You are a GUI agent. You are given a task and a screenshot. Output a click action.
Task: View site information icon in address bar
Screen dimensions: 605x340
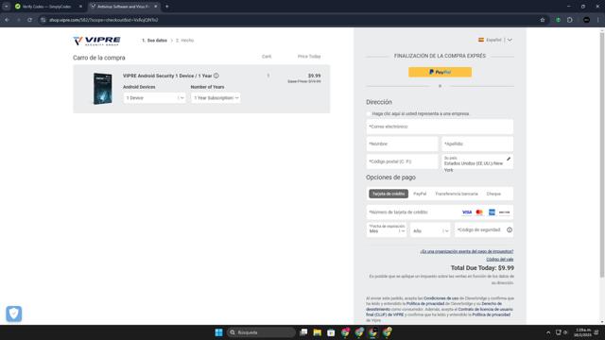[43, 20]
